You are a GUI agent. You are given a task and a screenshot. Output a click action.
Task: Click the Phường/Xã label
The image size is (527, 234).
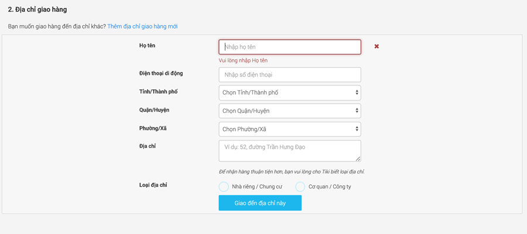click(153, 128)
